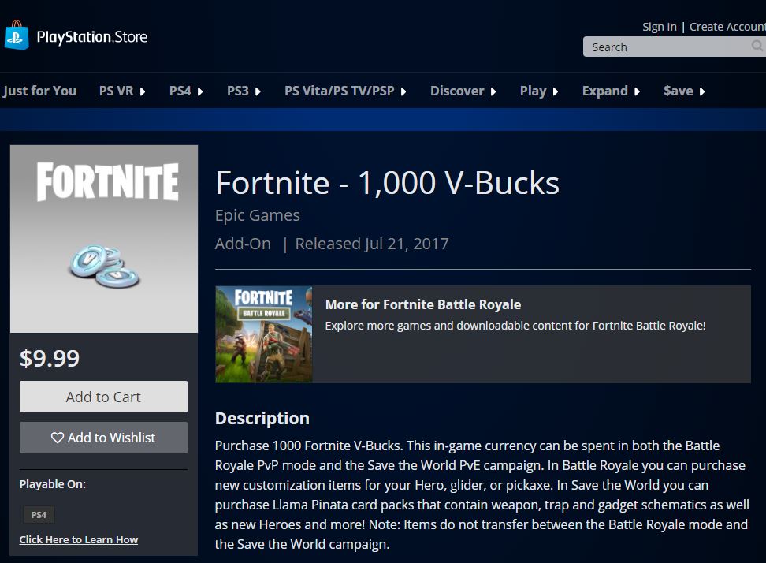Open the PS Vita/PS TV/PSP menu item
Image resolution: width=766 pixels, height=563 pixels.
(340, 91)
